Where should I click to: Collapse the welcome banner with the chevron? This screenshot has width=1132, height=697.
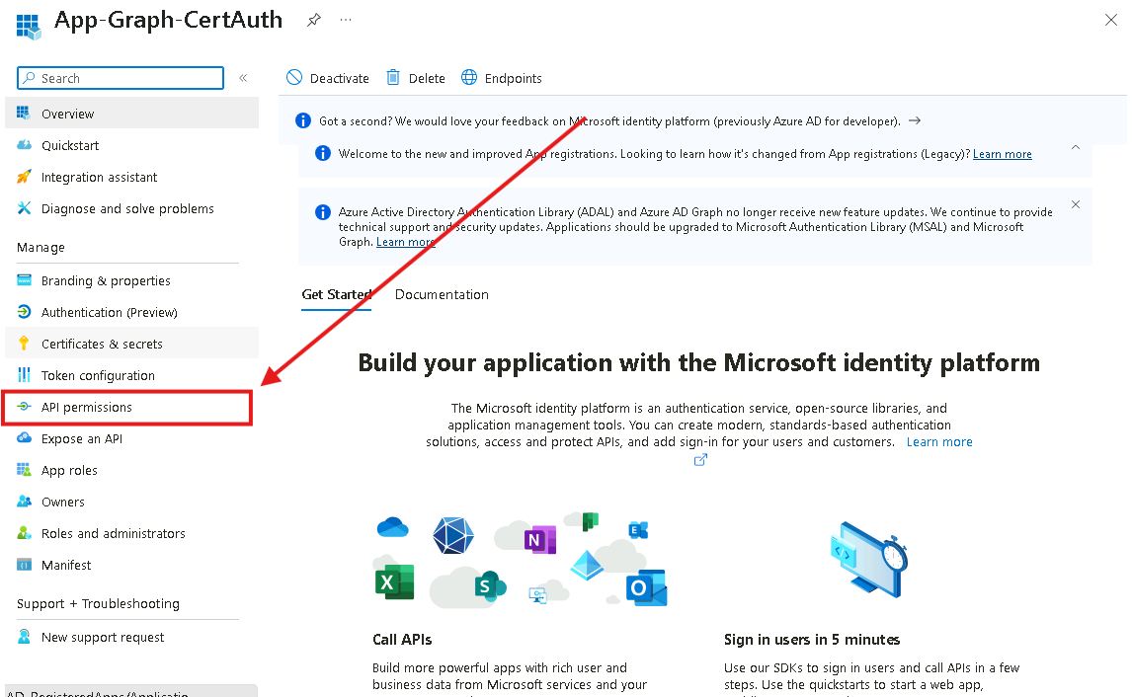(x=1076, y=147)
